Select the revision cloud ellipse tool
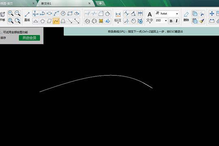 click(77, 13)
